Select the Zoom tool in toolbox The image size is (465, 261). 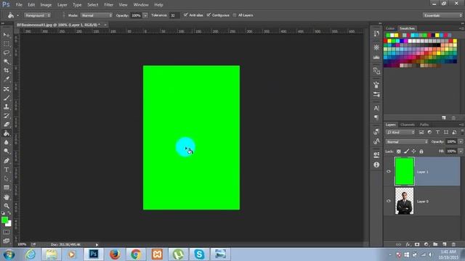click(x=7, y=206)
